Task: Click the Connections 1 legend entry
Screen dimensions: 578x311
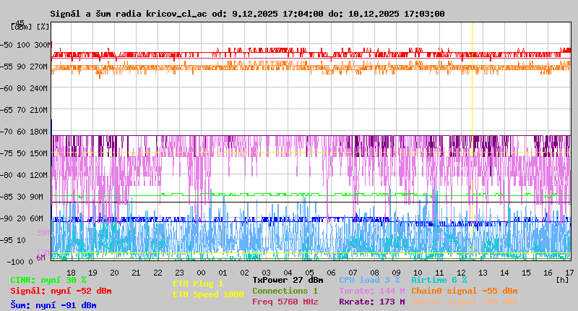Action: [285, 291]
